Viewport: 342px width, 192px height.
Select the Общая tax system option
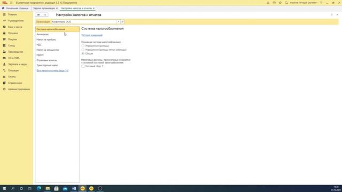(x=83, y=53)
